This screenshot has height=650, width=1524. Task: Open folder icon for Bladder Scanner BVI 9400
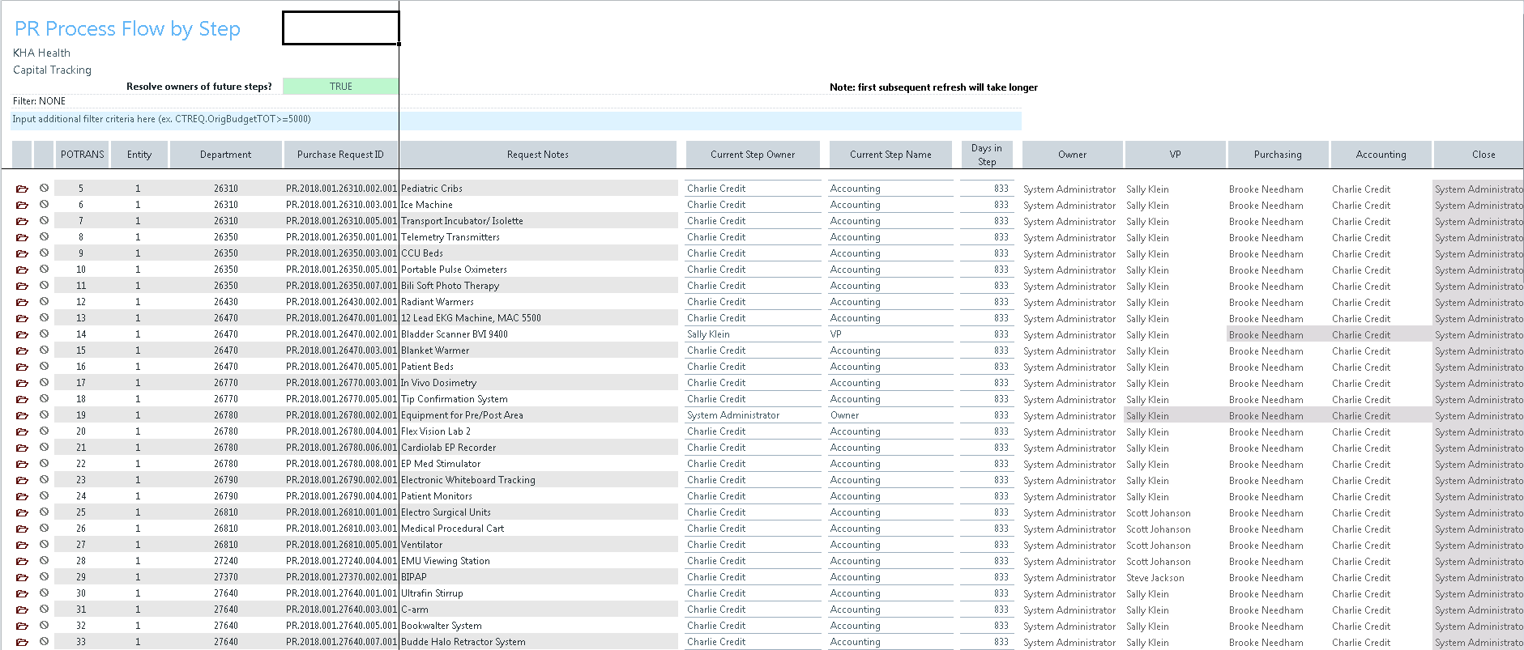[x=22, y=334]
